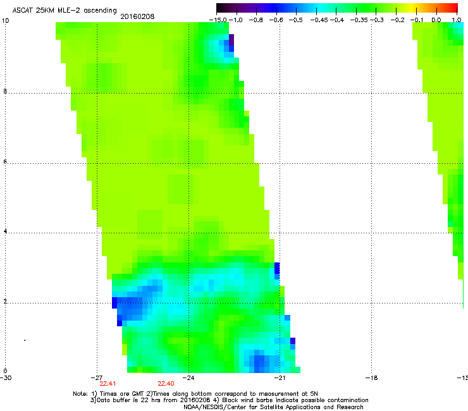Image resolution: width=468 pixels, height=411 pixels.
Task: Click the note line "3)Data buffer is 22 hrs"
Action: (229, 400)
